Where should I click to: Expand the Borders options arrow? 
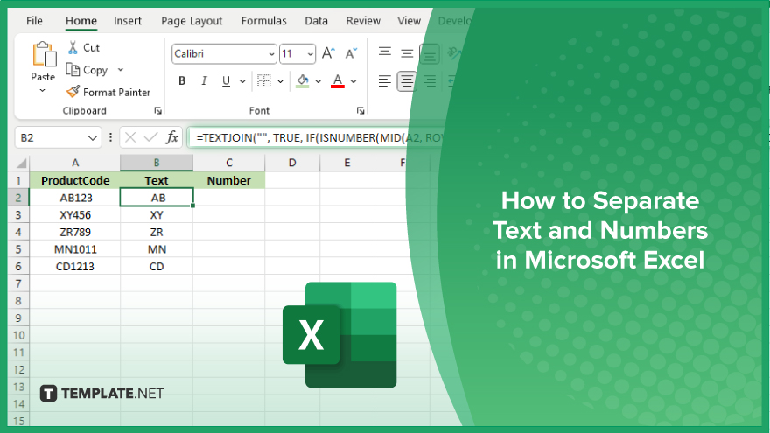(x=280, y=81)
